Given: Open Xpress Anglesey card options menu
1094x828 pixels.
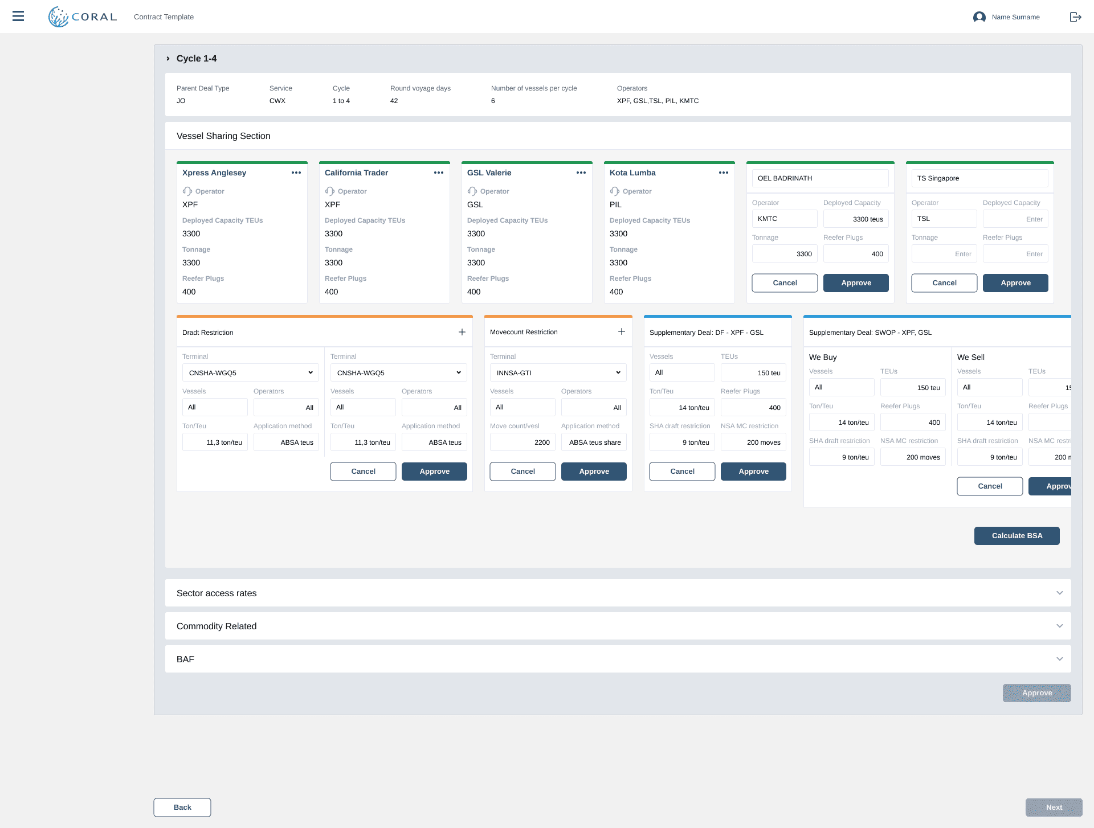Looking at the screenshot, I should (296, 173).
